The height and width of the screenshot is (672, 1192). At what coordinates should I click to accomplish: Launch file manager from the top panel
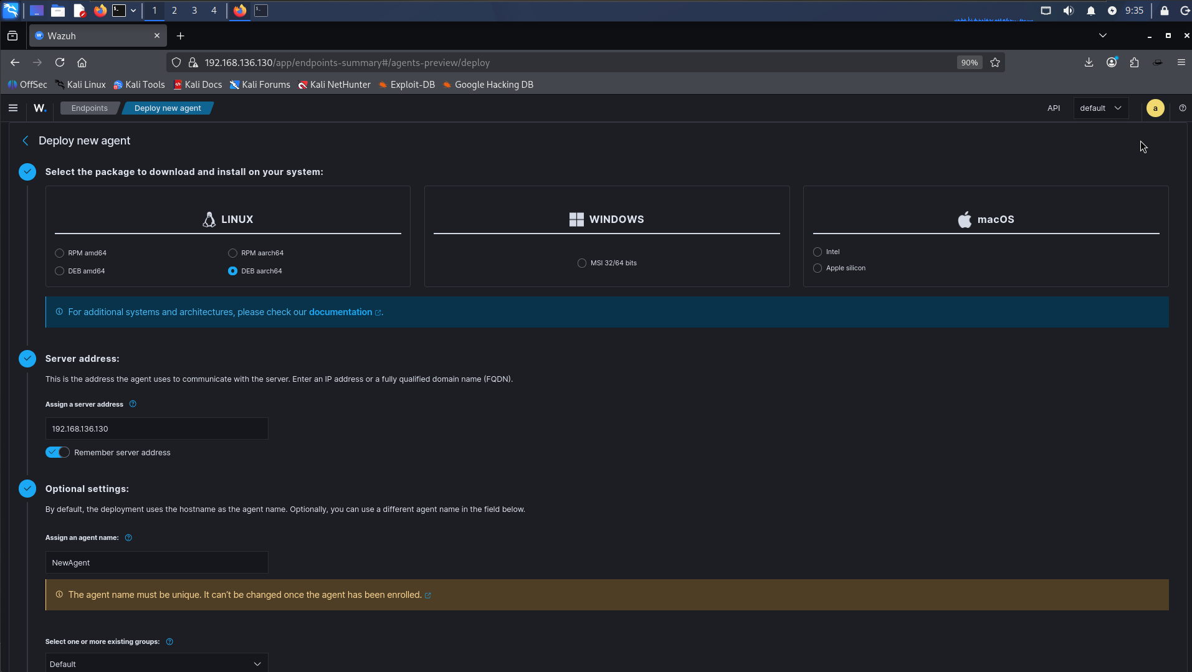point(58,11)
